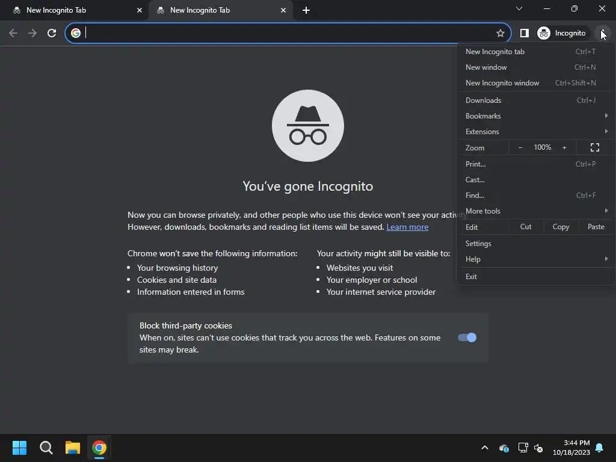Open the Learn more link

coord(407,227)
